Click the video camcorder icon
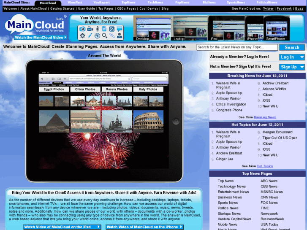Screen dimensions: 307x230 (x=90, y=29)
